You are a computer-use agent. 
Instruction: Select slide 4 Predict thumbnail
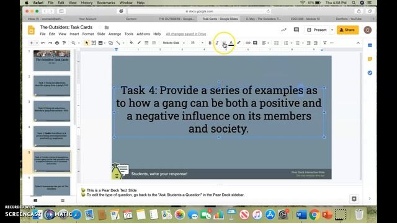(52, 136)
